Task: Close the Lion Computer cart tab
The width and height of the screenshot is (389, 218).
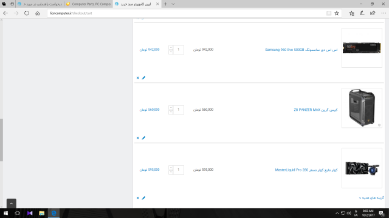Action: [x=157, y=4]
